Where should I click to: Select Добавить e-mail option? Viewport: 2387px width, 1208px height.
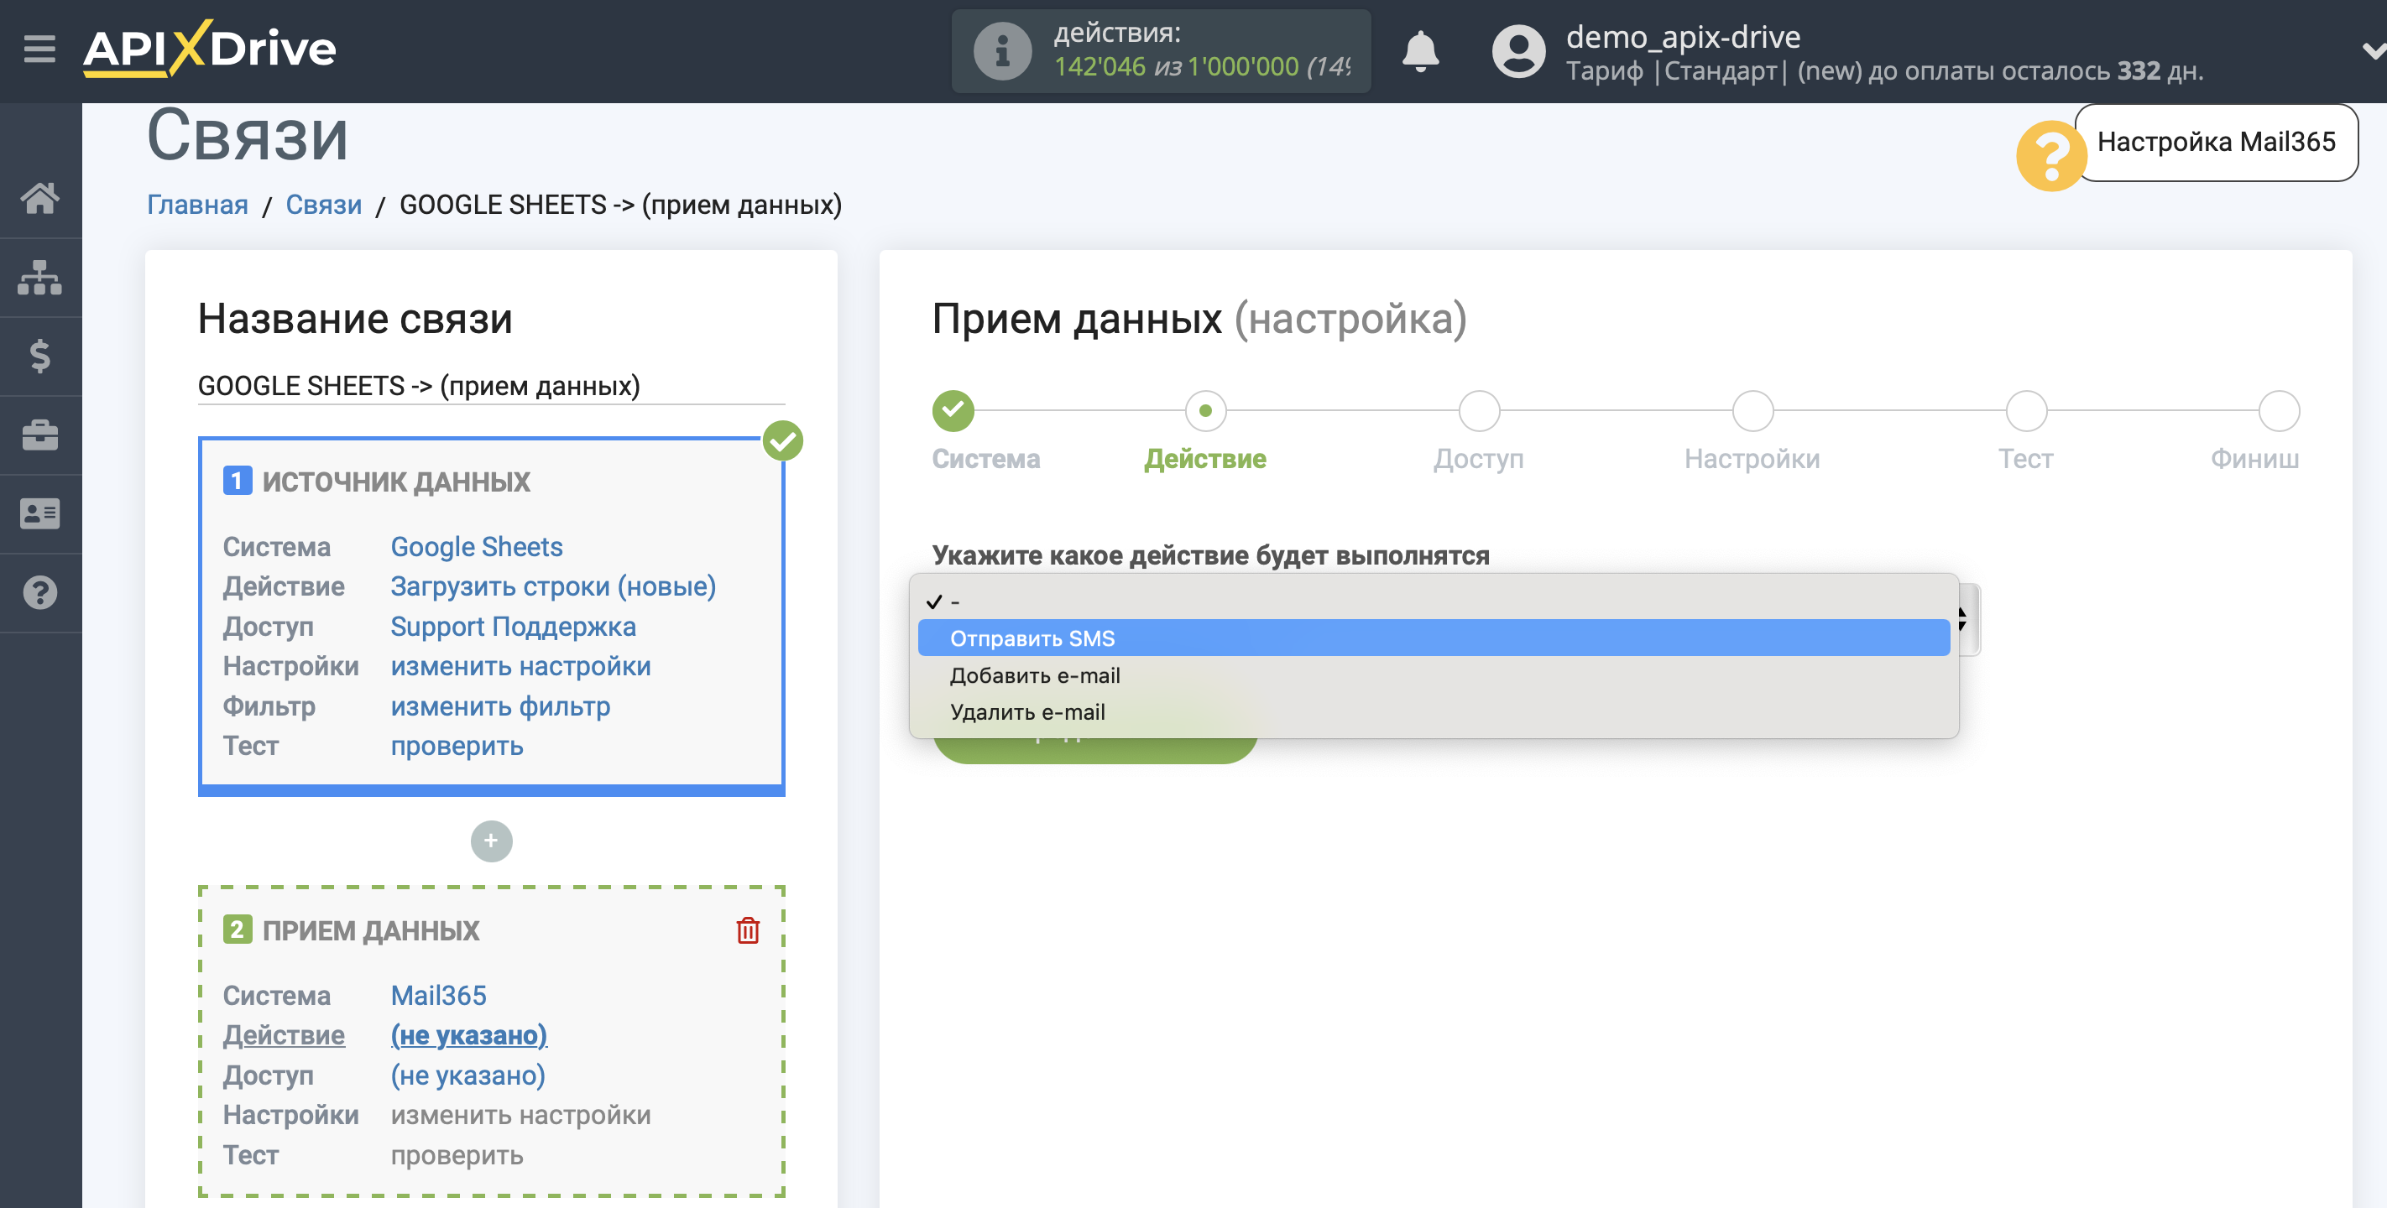coord(1434,675)
